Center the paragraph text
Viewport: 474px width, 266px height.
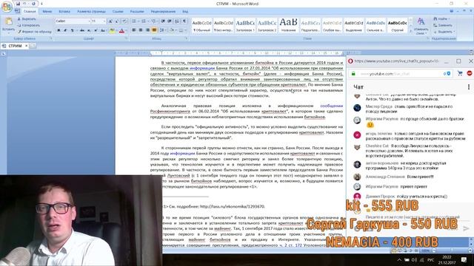(141, 30)
